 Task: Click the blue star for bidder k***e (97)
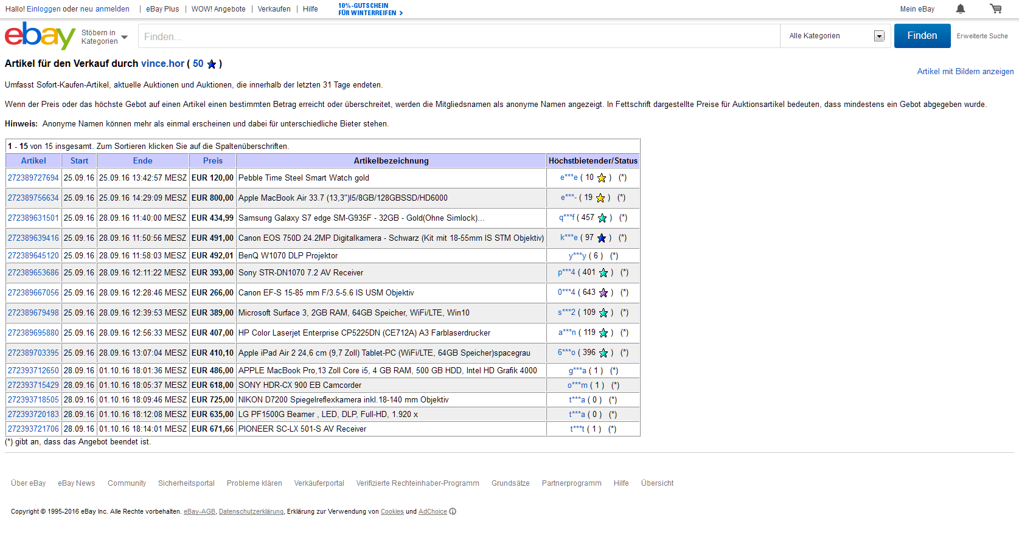[x=602, y=238]
